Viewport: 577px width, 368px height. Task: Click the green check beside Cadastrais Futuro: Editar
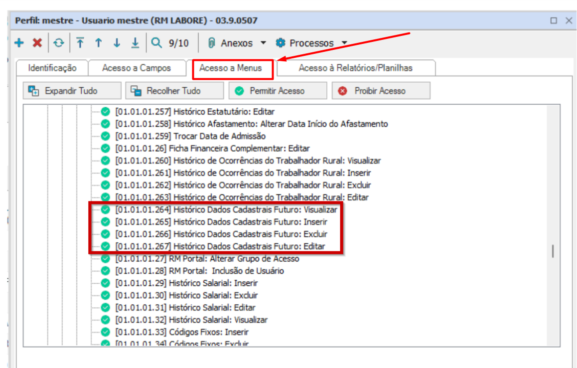(106, 246)
